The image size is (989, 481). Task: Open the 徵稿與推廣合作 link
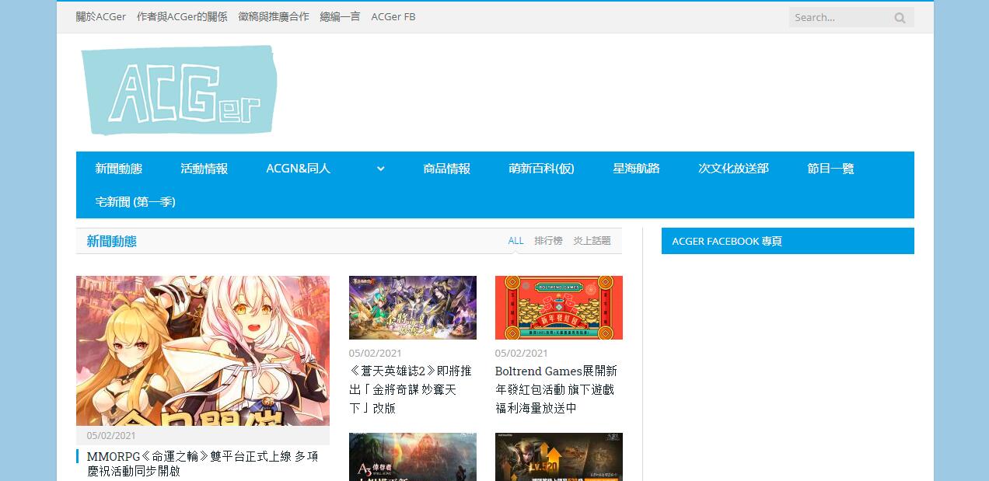pos(274,16)
